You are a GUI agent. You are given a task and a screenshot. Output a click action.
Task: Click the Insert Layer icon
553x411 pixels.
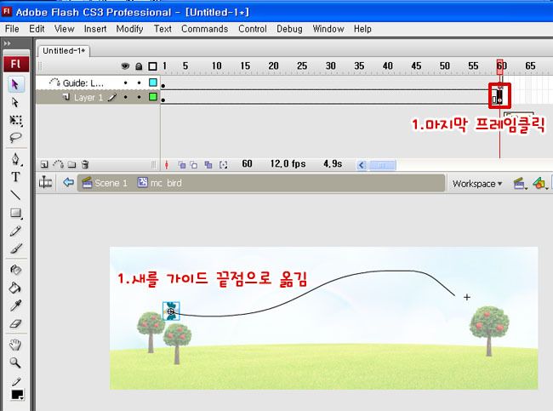[x=44, y=164]
